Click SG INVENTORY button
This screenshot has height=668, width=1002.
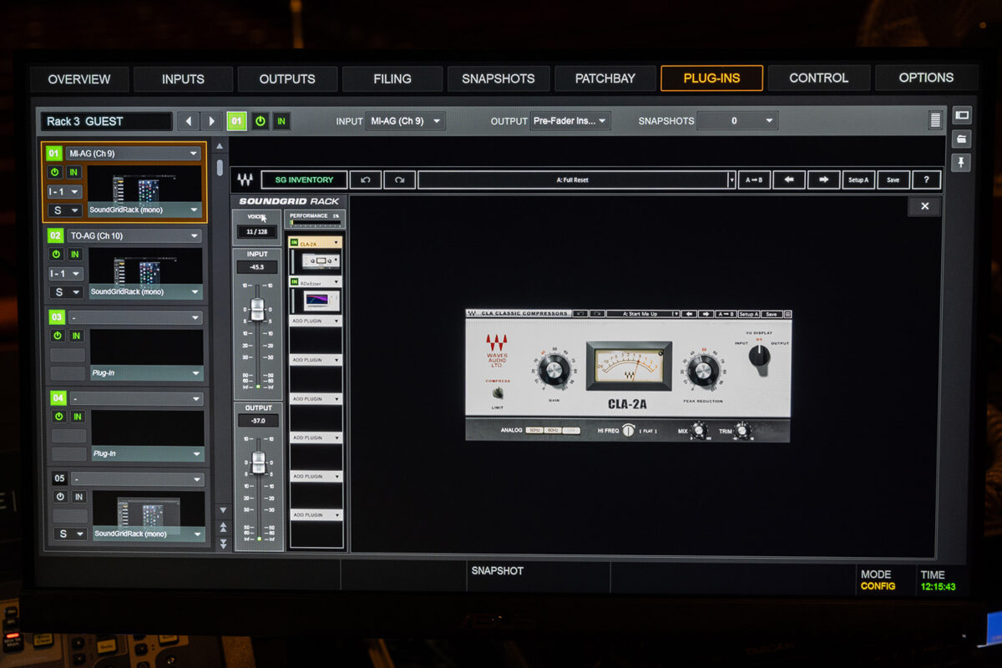tap(305, 180)
